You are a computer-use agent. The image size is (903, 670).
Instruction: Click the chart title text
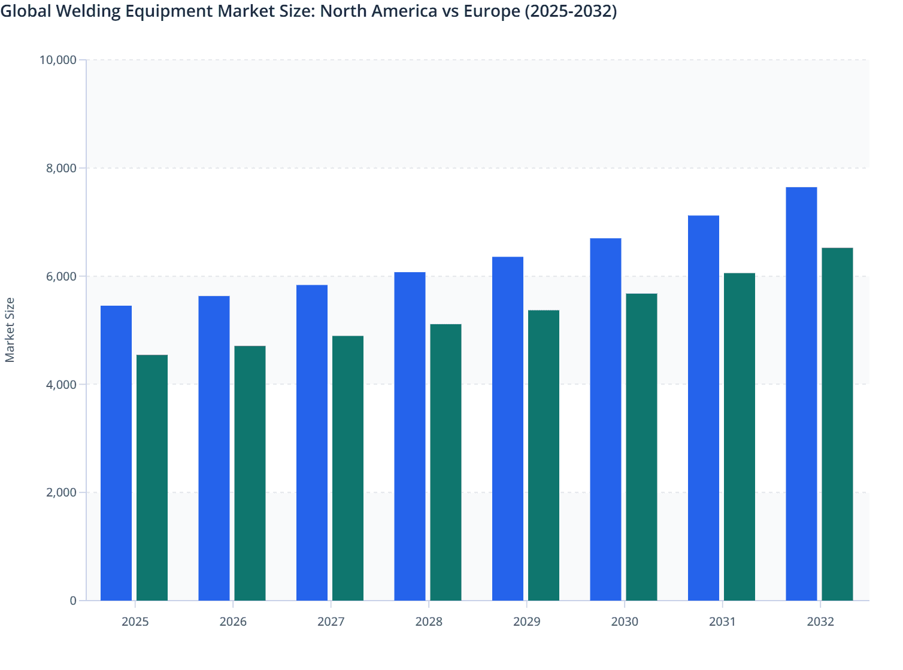(309, 11)
